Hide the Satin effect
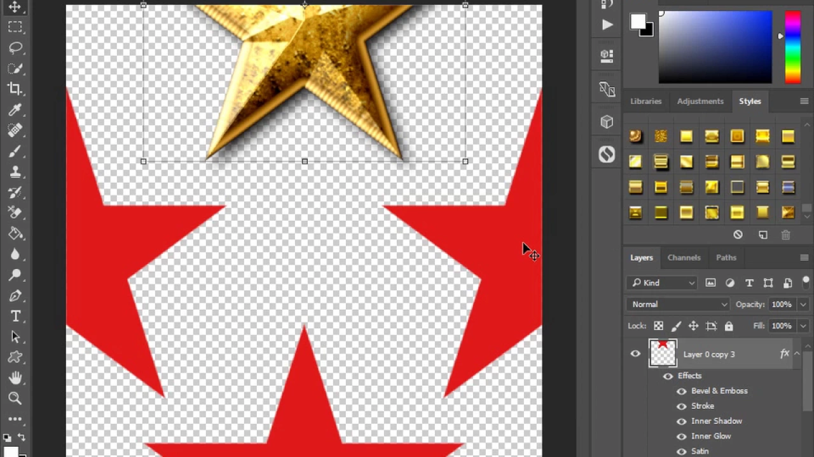Viewport: 814px width, 457px height. [x=681, y=451]
